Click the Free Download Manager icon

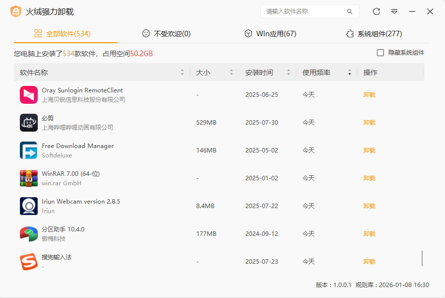tap(28, 150)
